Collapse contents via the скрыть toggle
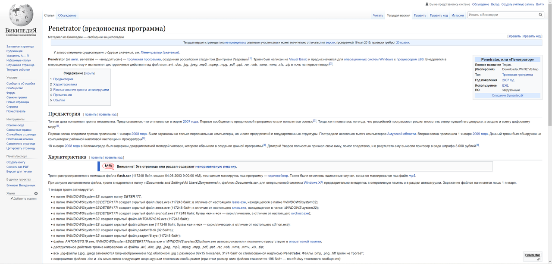 90,73
